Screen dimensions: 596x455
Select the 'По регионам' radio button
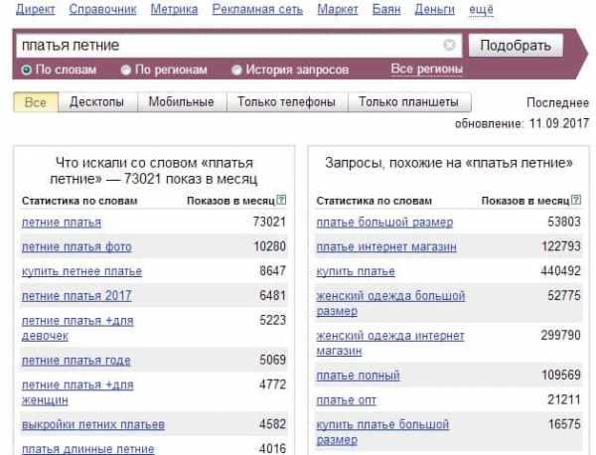126,71
